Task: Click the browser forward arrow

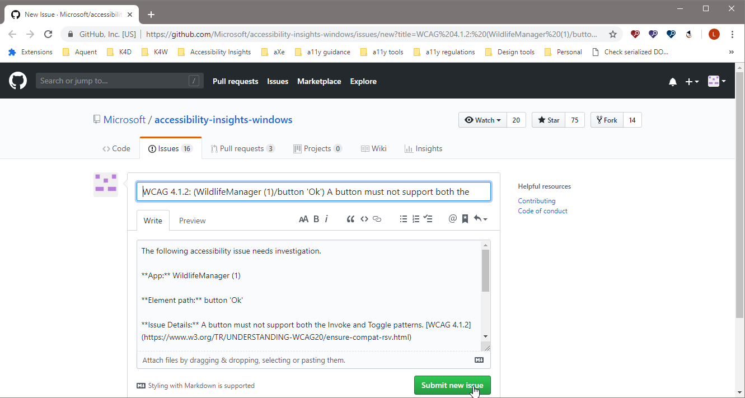Action: point(30,34)
